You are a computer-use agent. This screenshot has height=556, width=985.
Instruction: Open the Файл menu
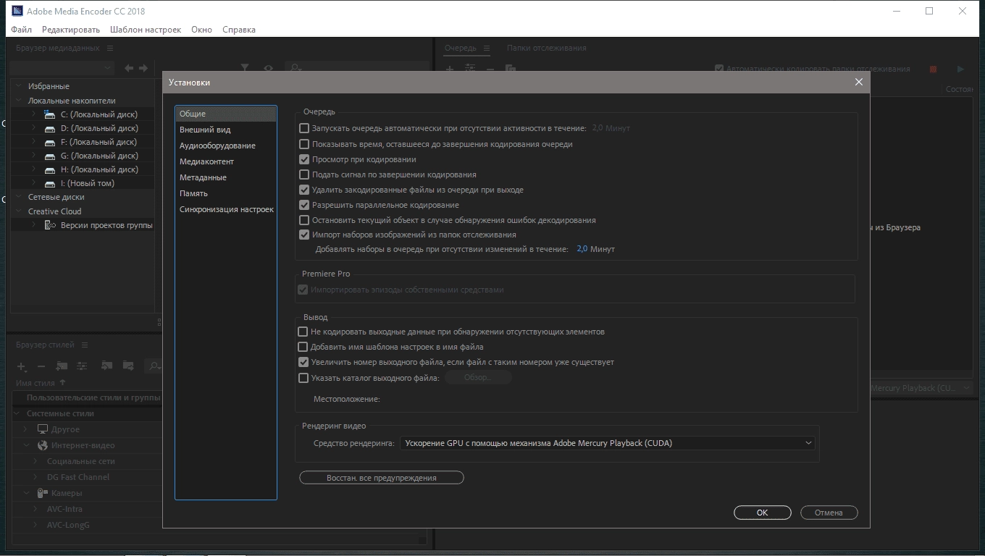22,30
